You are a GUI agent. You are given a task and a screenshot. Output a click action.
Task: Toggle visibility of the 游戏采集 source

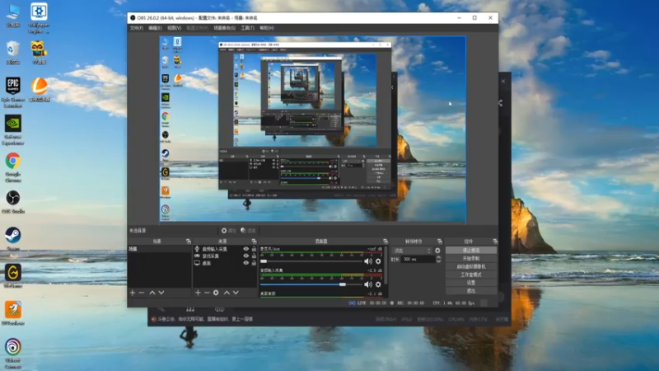tap(245, 256)
